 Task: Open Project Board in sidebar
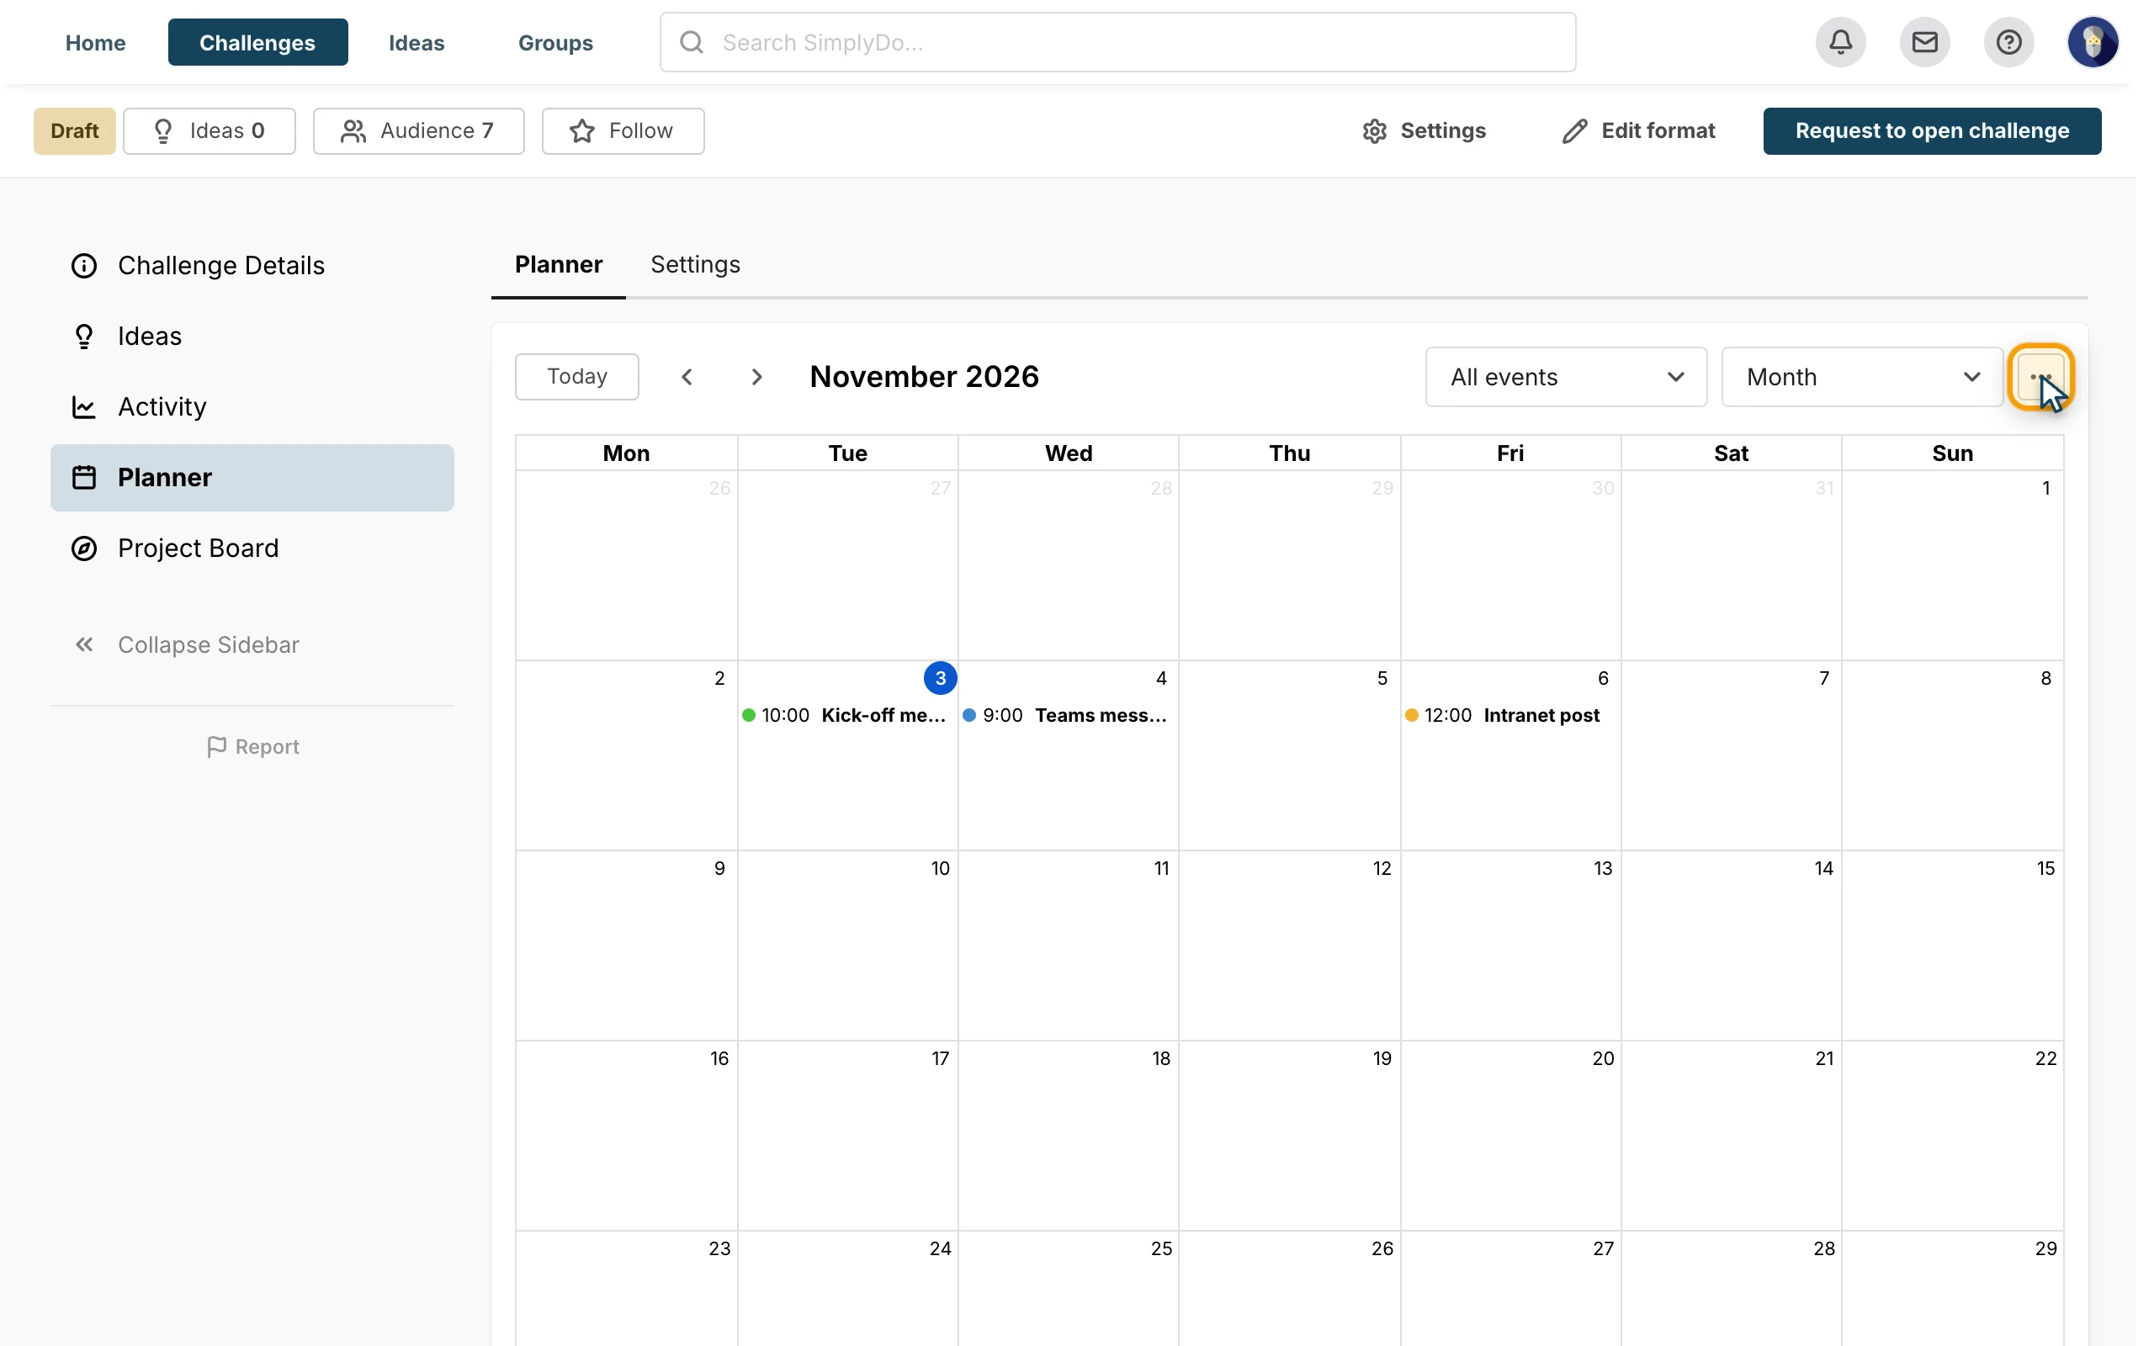click(x=252, y=548)
